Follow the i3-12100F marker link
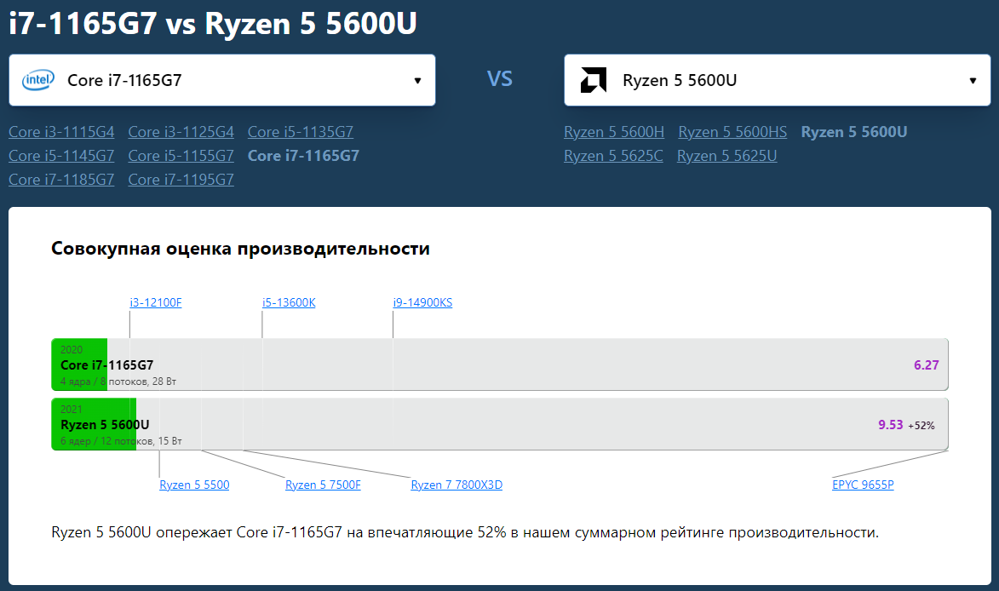This screenshot has height=591, width=999. (x=156, y=302)
